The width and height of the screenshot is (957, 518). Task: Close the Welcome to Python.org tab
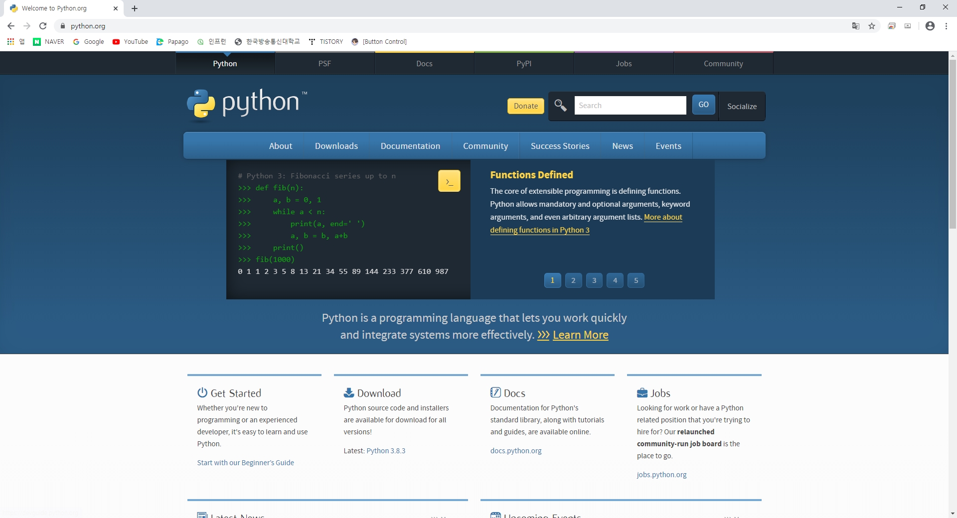tap(116, 8)
